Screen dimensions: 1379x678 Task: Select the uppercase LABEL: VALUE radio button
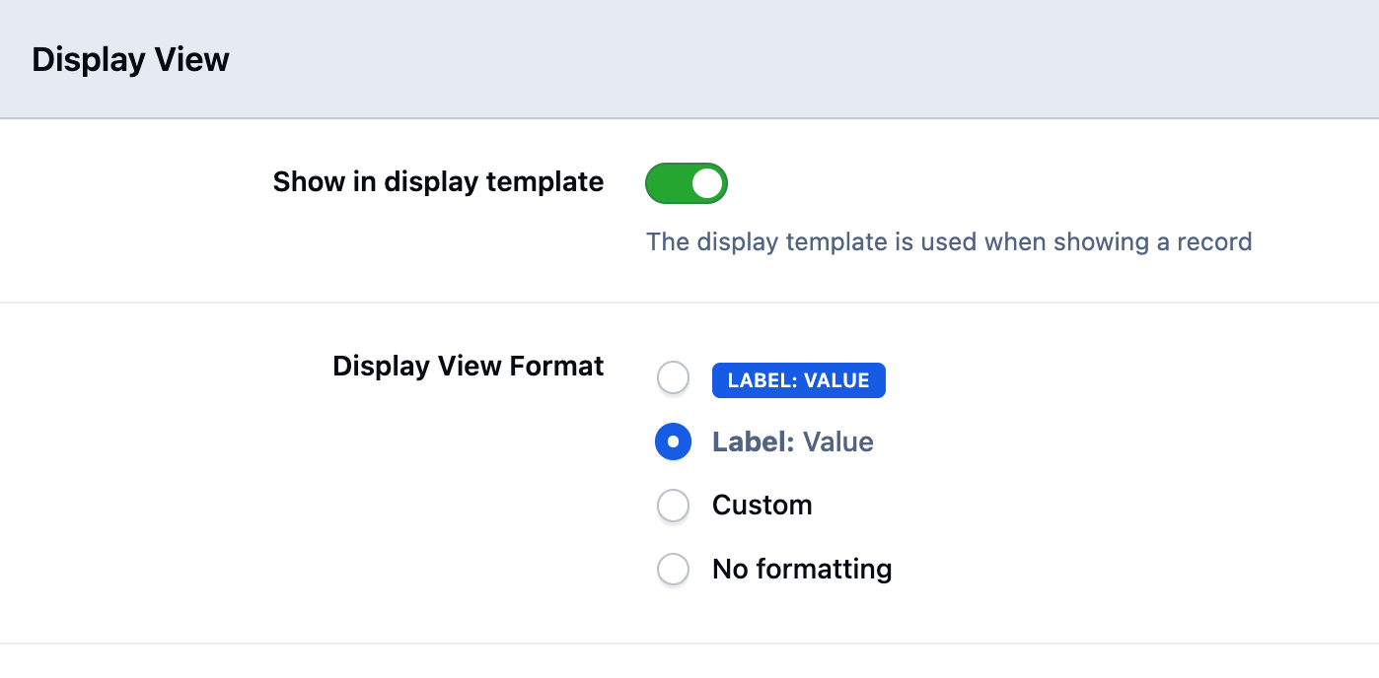click(673, 377)
